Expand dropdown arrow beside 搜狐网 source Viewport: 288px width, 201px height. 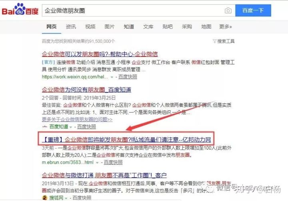[66, 198]
